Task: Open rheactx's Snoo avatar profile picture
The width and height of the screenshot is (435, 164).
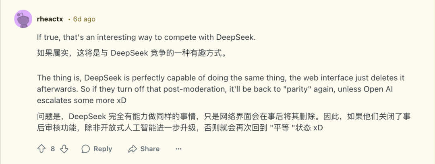Action: 23,19
